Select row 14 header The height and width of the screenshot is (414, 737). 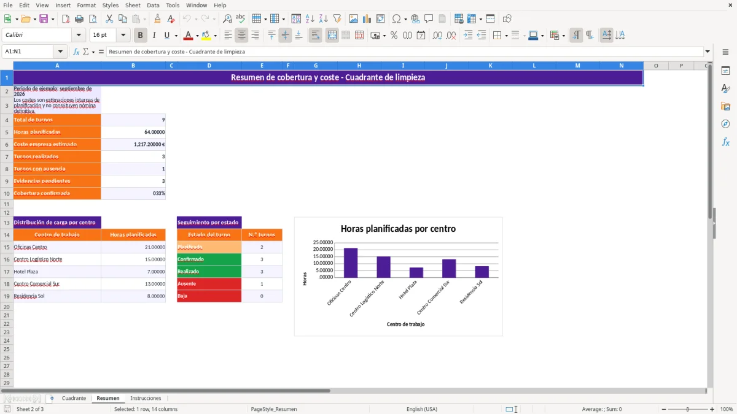pos(7,235)
